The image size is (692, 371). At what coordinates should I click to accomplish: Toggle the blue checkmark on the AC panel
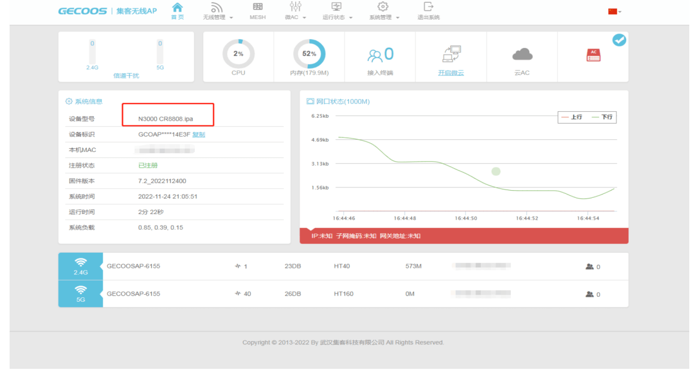tap(619, 40)
